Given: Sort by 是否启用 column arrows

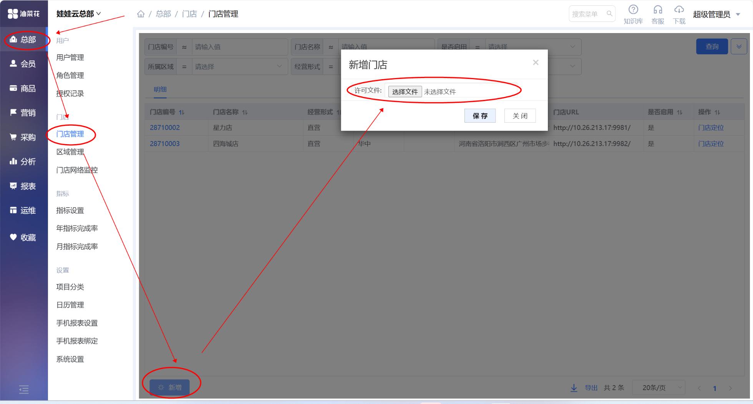Looking at the screenshot, I should coord(680,112).
